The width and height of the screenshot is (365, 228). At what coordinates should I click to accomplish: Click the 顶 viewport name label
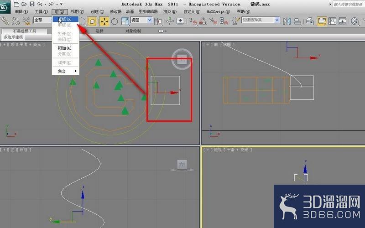[13, 44]
